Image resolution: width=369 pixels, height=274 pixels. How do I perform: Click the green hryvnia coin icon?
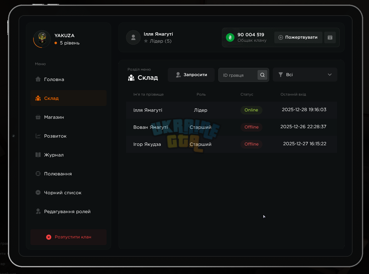(x=230, y=37)
